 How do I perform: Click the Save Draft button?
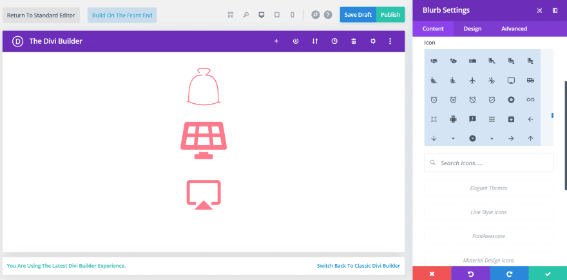click(x=358, y=15)
